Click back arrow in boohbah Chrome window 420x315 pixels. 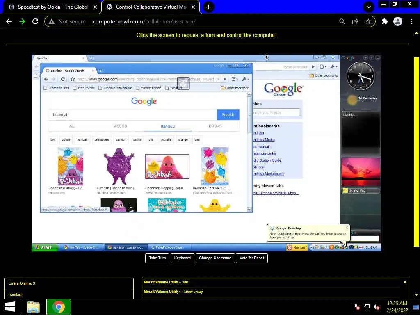[46, 79]
